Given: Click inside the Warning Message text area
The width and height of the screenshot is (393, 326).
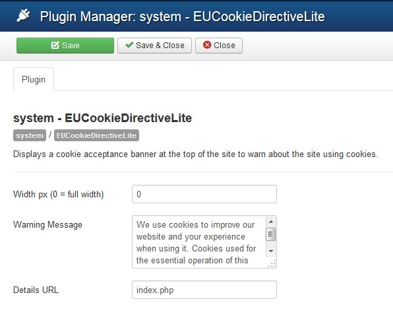Looking at the screenshot, I should click(x=199, y=242).
